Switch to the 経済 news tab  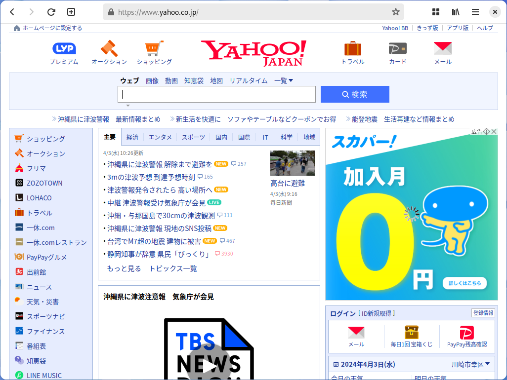pyautogui.click(x=132, y=137)
